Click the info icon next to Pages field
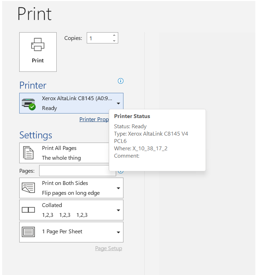256x275 pixels. pyautogui.click(x=121, y=171)
